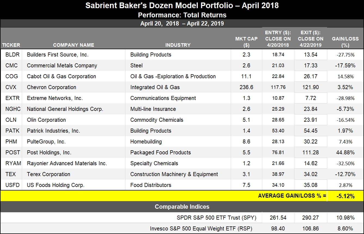Select the NGHC ticker cell

[x=13, y=109]
